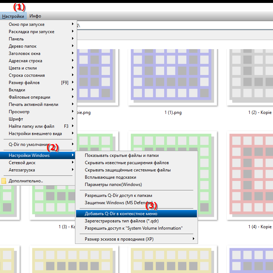
Task: Open the Цвета и стили submenu
Action: (38, 68)
